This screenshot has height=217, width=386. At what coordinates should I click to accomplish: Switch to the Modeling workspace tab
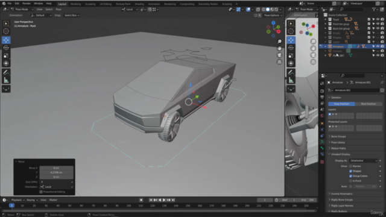pyautogui.click(x=75, y=4)
